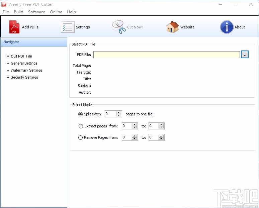
Task: Click the Remove Pages from number field
Action: (127, 137)
